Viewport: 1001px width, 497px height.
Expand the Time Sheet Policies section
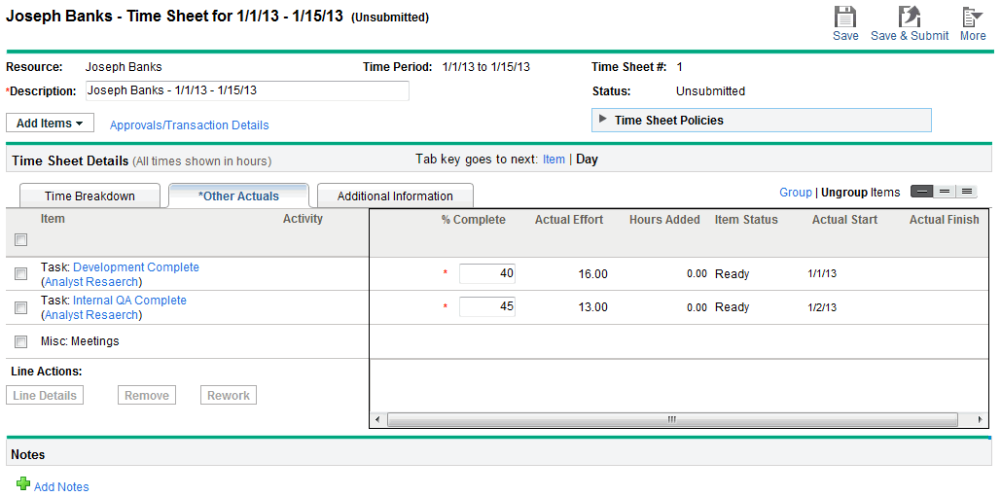(603, 120)
